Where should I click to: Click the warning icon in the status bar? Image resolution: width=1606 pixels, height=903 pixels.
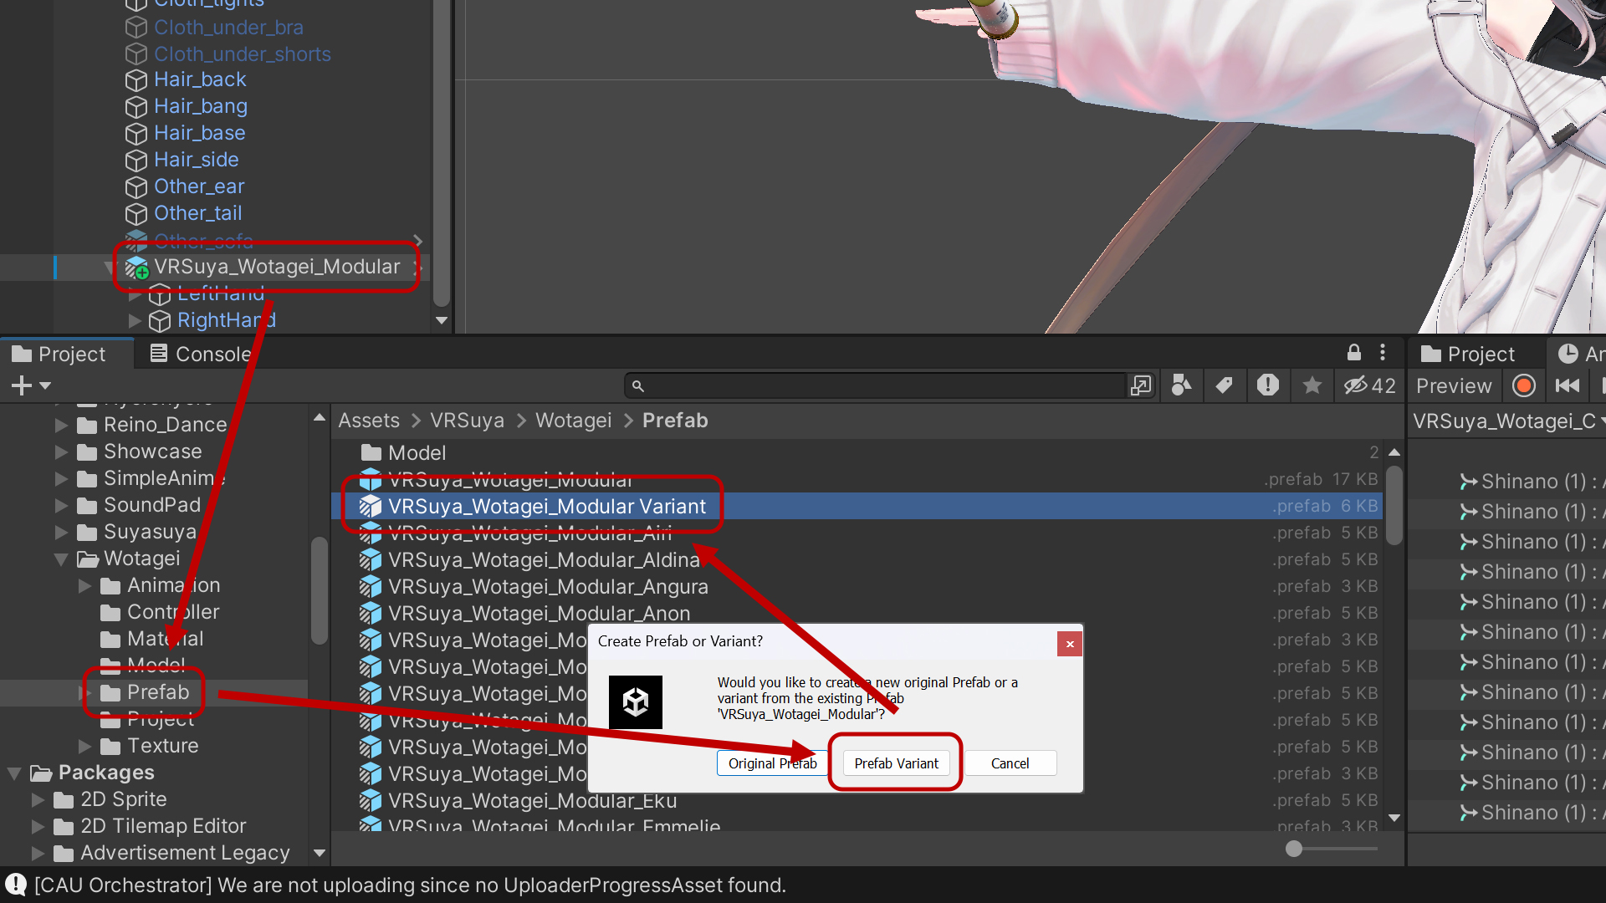click(x=16, y=885)
